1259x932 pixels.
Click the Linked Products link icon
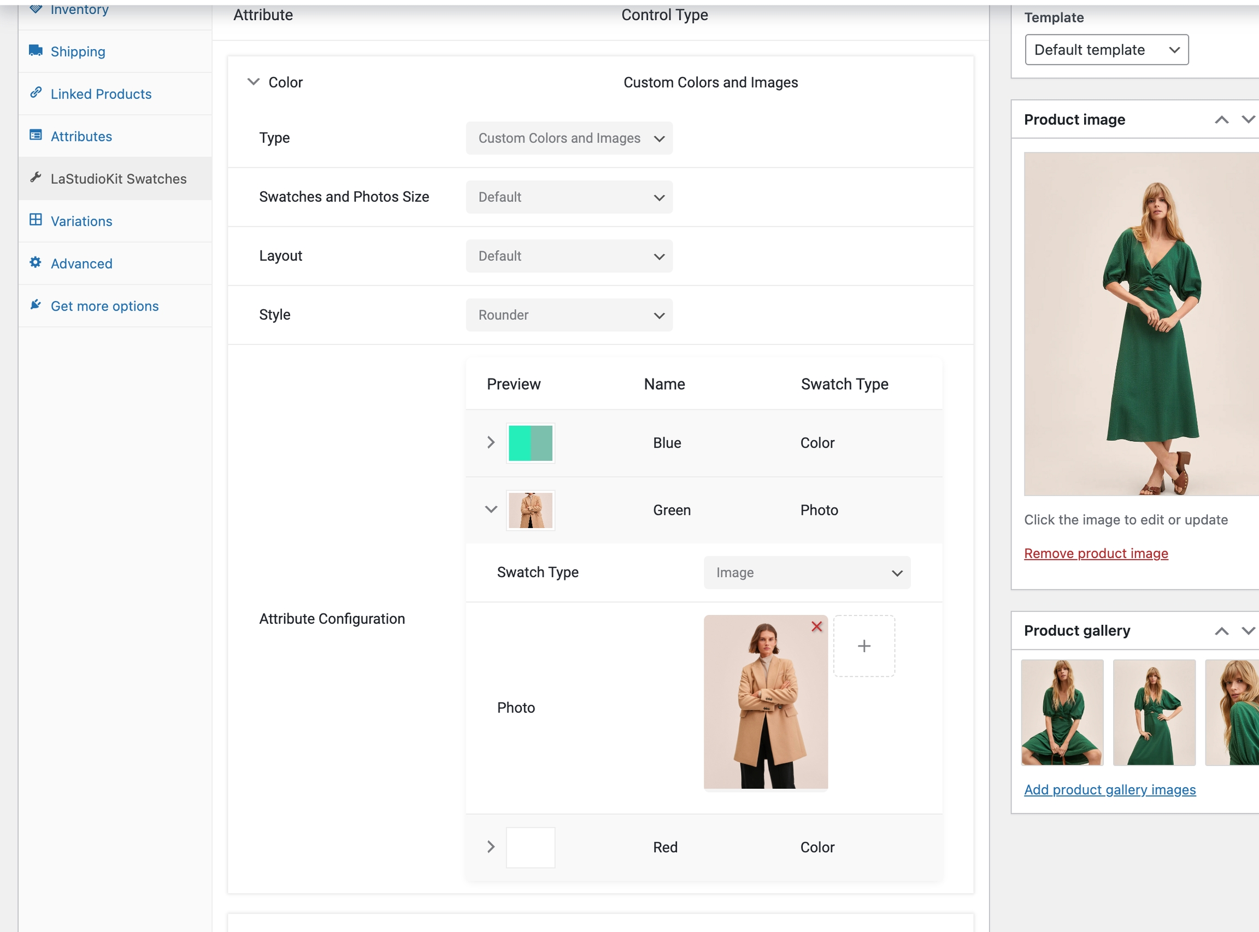(x=36, y=92)
